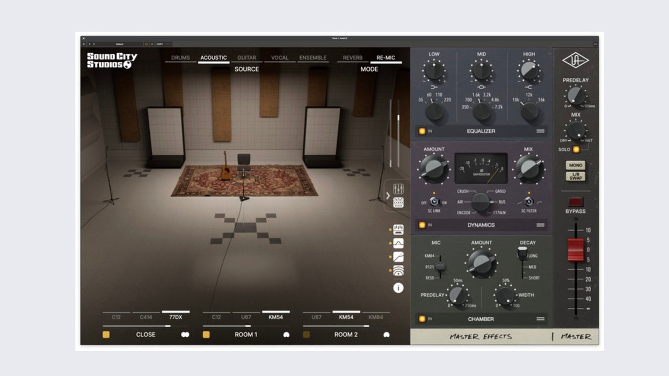Click the LOW gain knob

pos(434,70)
